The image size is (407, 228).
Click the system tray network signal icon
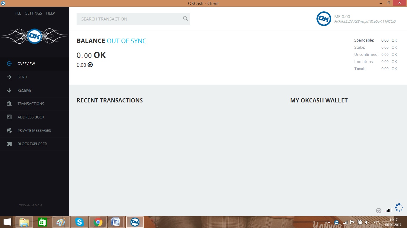pyautogui.click(x=345, y=222)
